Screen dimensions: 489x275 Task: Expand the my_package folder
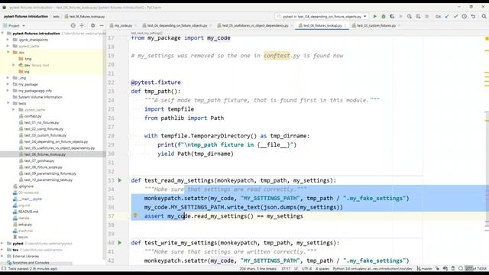click(8, 84)
